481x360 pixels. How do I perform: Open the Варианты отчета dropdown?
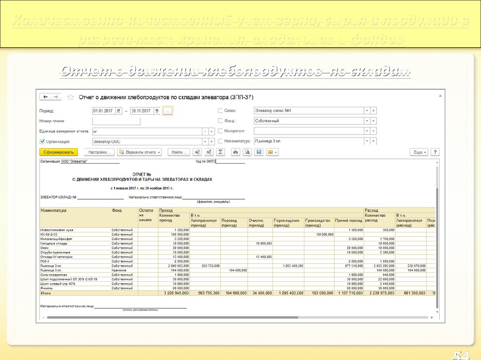[139, 152]
